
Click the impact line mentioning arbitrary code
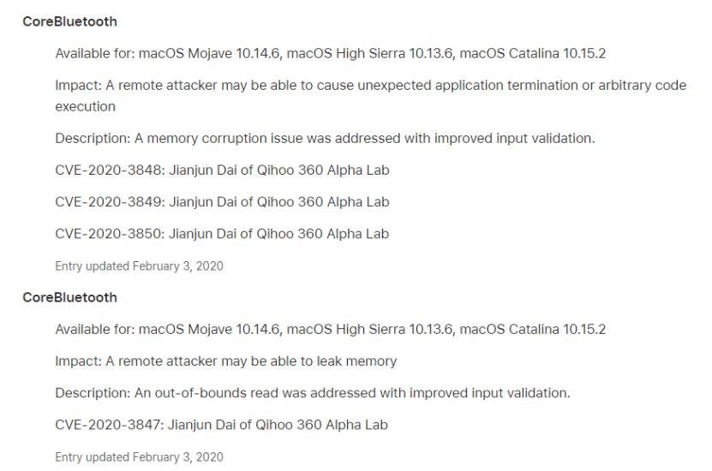(370, 86)
